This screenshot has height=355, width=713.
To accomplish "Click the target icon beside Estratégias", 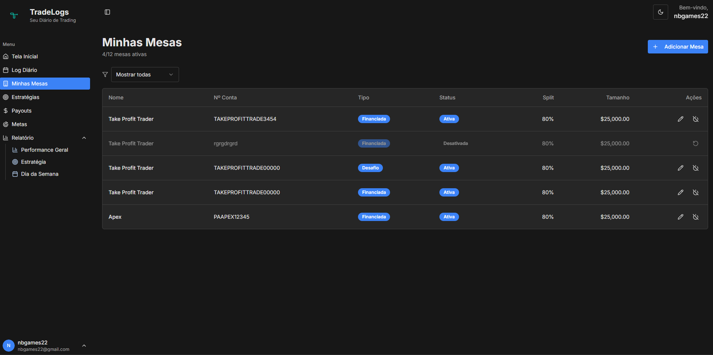I will [x=6, y=97].
